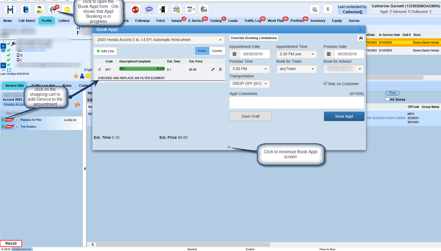Switch line view to Counts
The height and width of the screenshot is (251, 441).
tap(217, 51)
